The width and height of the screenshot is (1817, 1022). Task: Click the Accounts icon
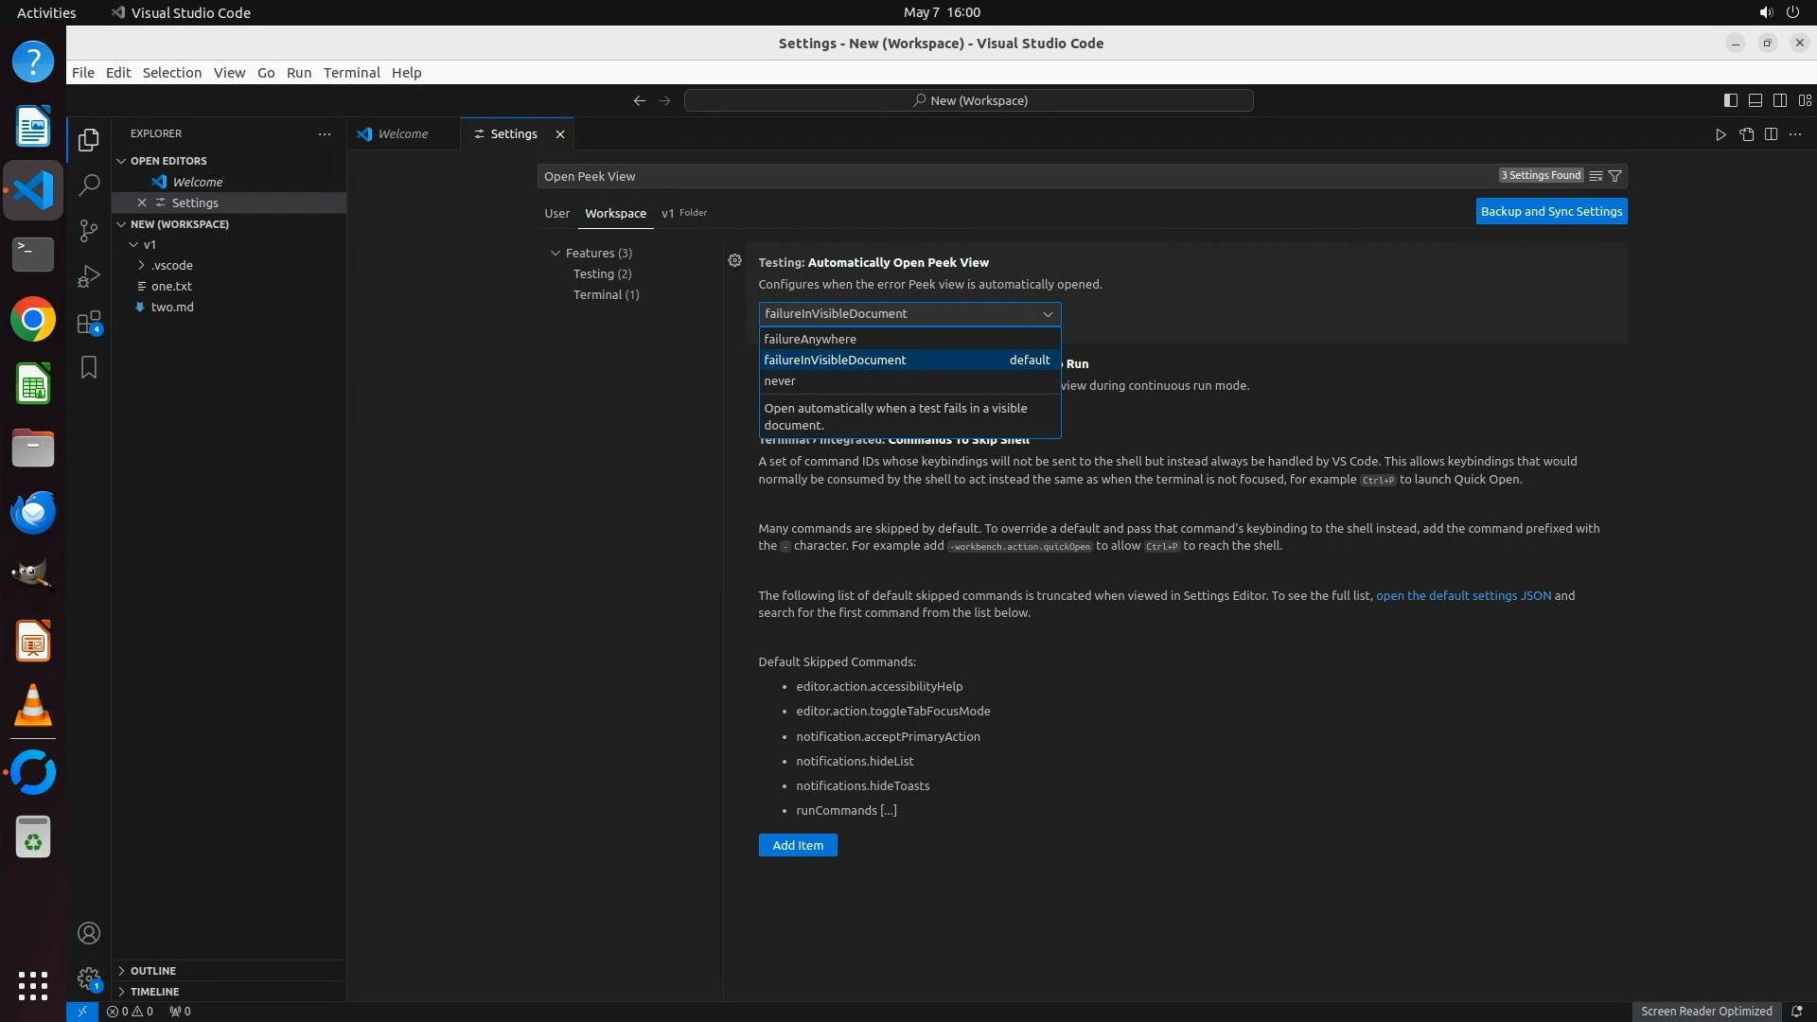coord(89,933)
